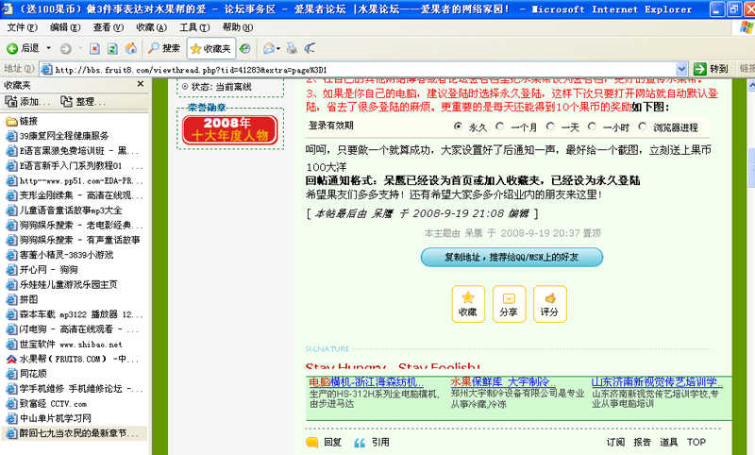Open favorite 害羞小精灵-3839小游戏
Screen dimensions: 755x455
click(59, 255)
